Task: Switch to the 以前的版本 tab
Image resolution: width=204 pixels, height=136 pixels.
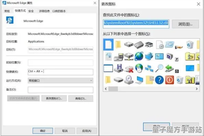Action: click(x=59, y=11)
